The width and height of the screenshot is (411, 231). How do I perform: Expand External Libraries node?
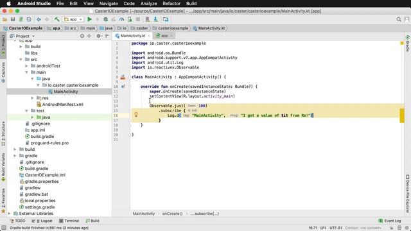tap(9, 214)
